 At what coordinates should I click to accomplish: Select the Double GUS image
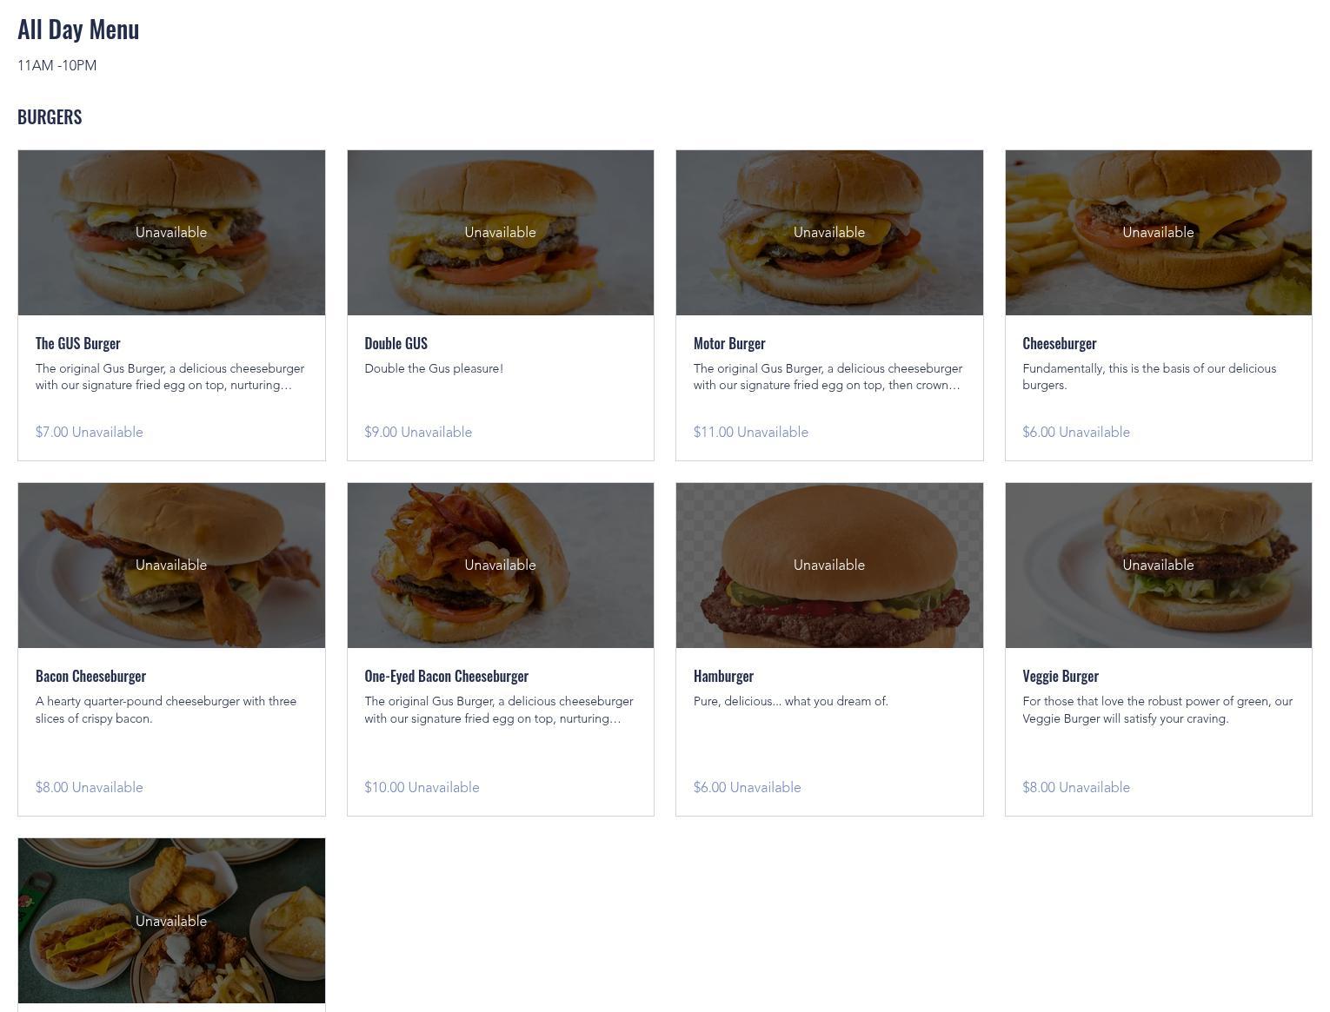tap(501, 233)
